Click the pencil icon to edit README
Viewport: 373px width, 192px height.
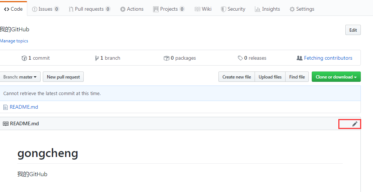coord(355,124)
